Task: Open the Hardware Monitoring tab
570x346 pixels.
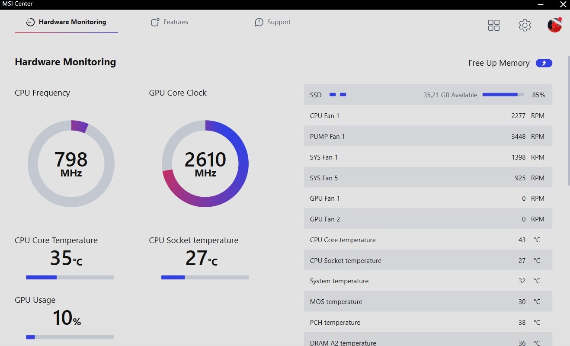Action: (66, 22)
